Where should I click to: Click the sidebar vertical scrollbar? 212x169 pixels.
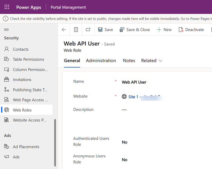pos(55,142)
